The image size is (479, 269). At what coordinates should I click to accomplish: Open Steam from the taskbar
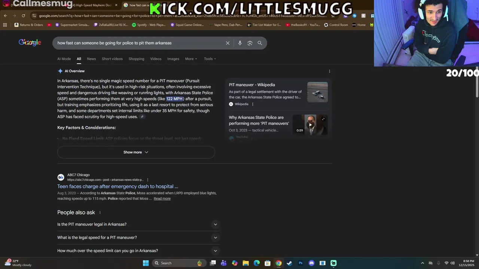coord(289,263)
